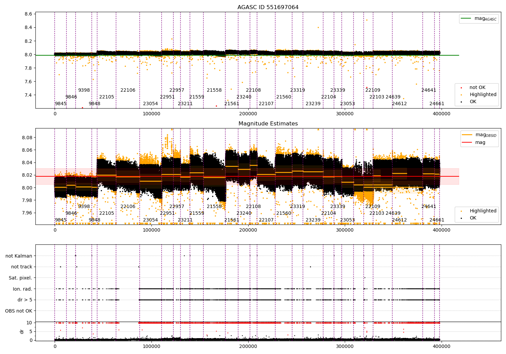This screenshot has height=354, width=506.
Task: Click the 'OBS not OK' axis label
Action: (x=19, y=311)
